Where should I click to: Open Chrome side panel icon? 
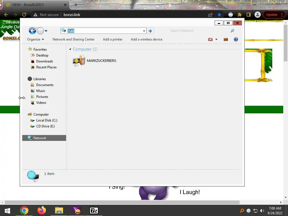pos(249,15)
